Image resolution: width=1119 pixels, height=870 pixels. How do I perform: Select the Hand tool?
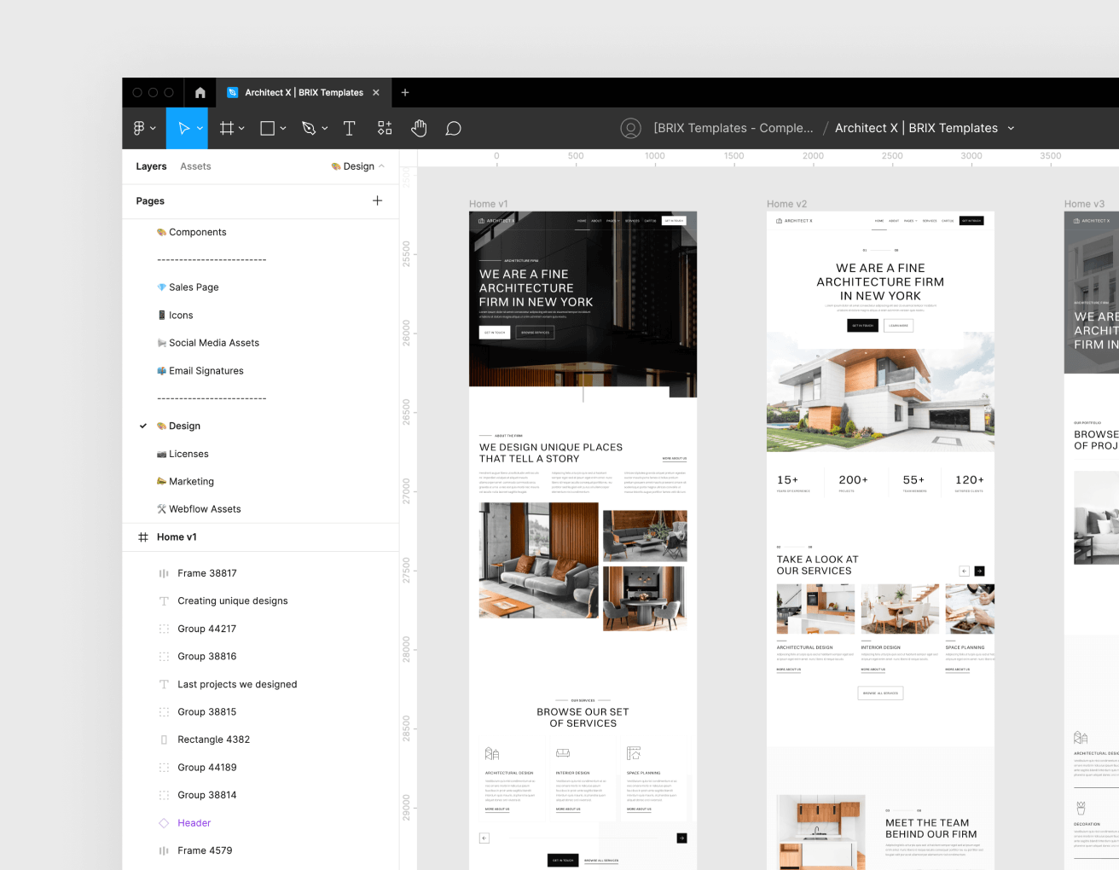click(419, 128)
